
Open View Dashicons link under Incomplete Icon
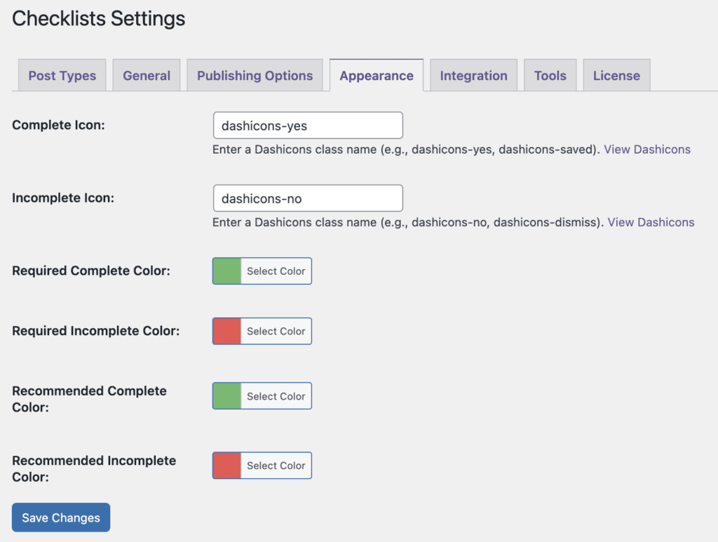click(x=651, y=222)
